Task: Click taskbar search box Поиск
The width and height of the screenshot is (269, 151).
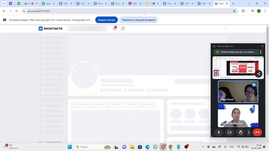Action: pos(93,147)
